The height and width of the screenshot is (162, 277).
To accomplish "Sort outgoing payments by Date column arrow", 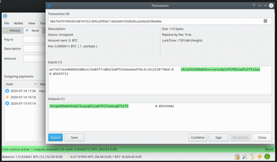I will point(35,84).
